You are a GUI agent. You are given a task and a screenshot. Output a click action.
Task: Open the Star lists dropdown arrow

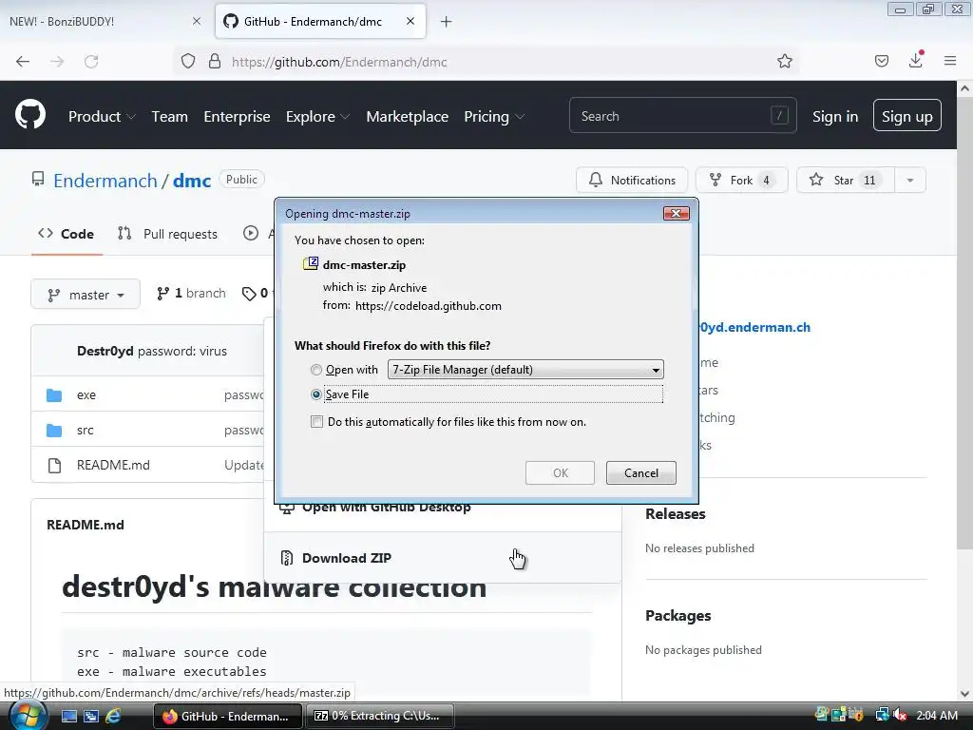(909, 180)
